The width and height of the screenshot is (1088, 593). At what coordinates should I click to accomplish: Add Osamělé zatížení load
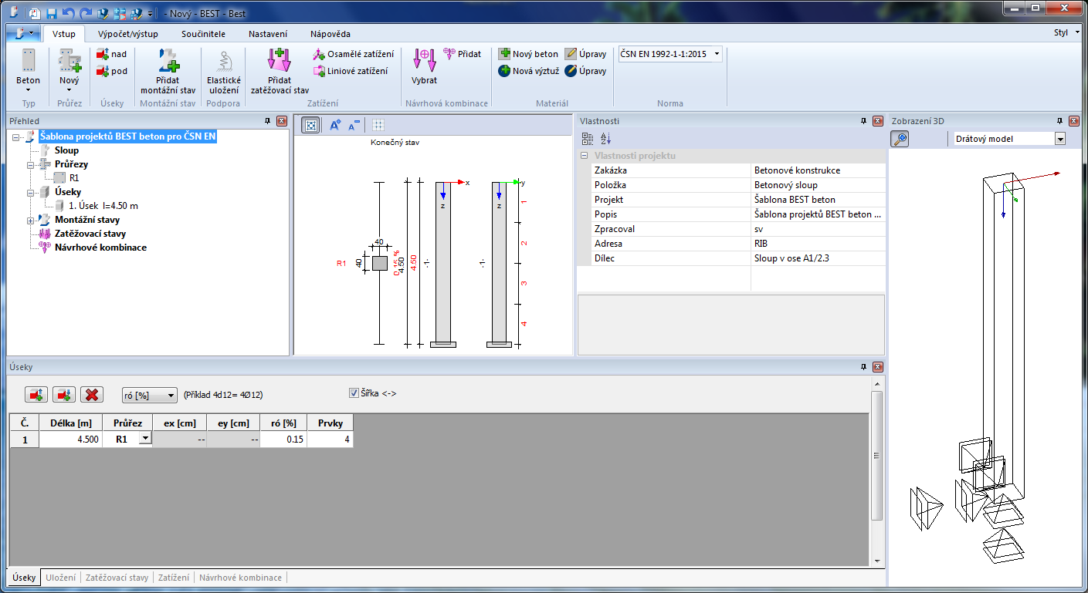tap(354, 54)
